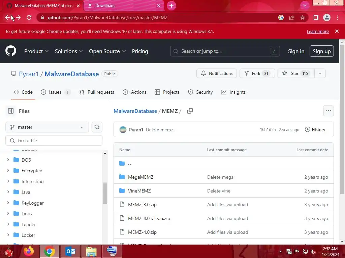The width and height of the screenshot is (345, 258).
Task: Click the muted volume tray icon
Action: coord(313,251)
